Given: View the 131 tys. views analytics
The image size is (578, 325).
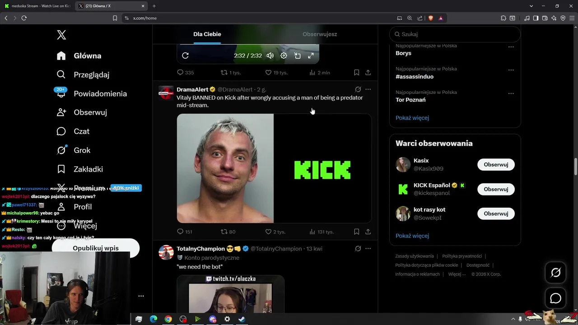Looking at the screenshot, I should pos(322,232).
